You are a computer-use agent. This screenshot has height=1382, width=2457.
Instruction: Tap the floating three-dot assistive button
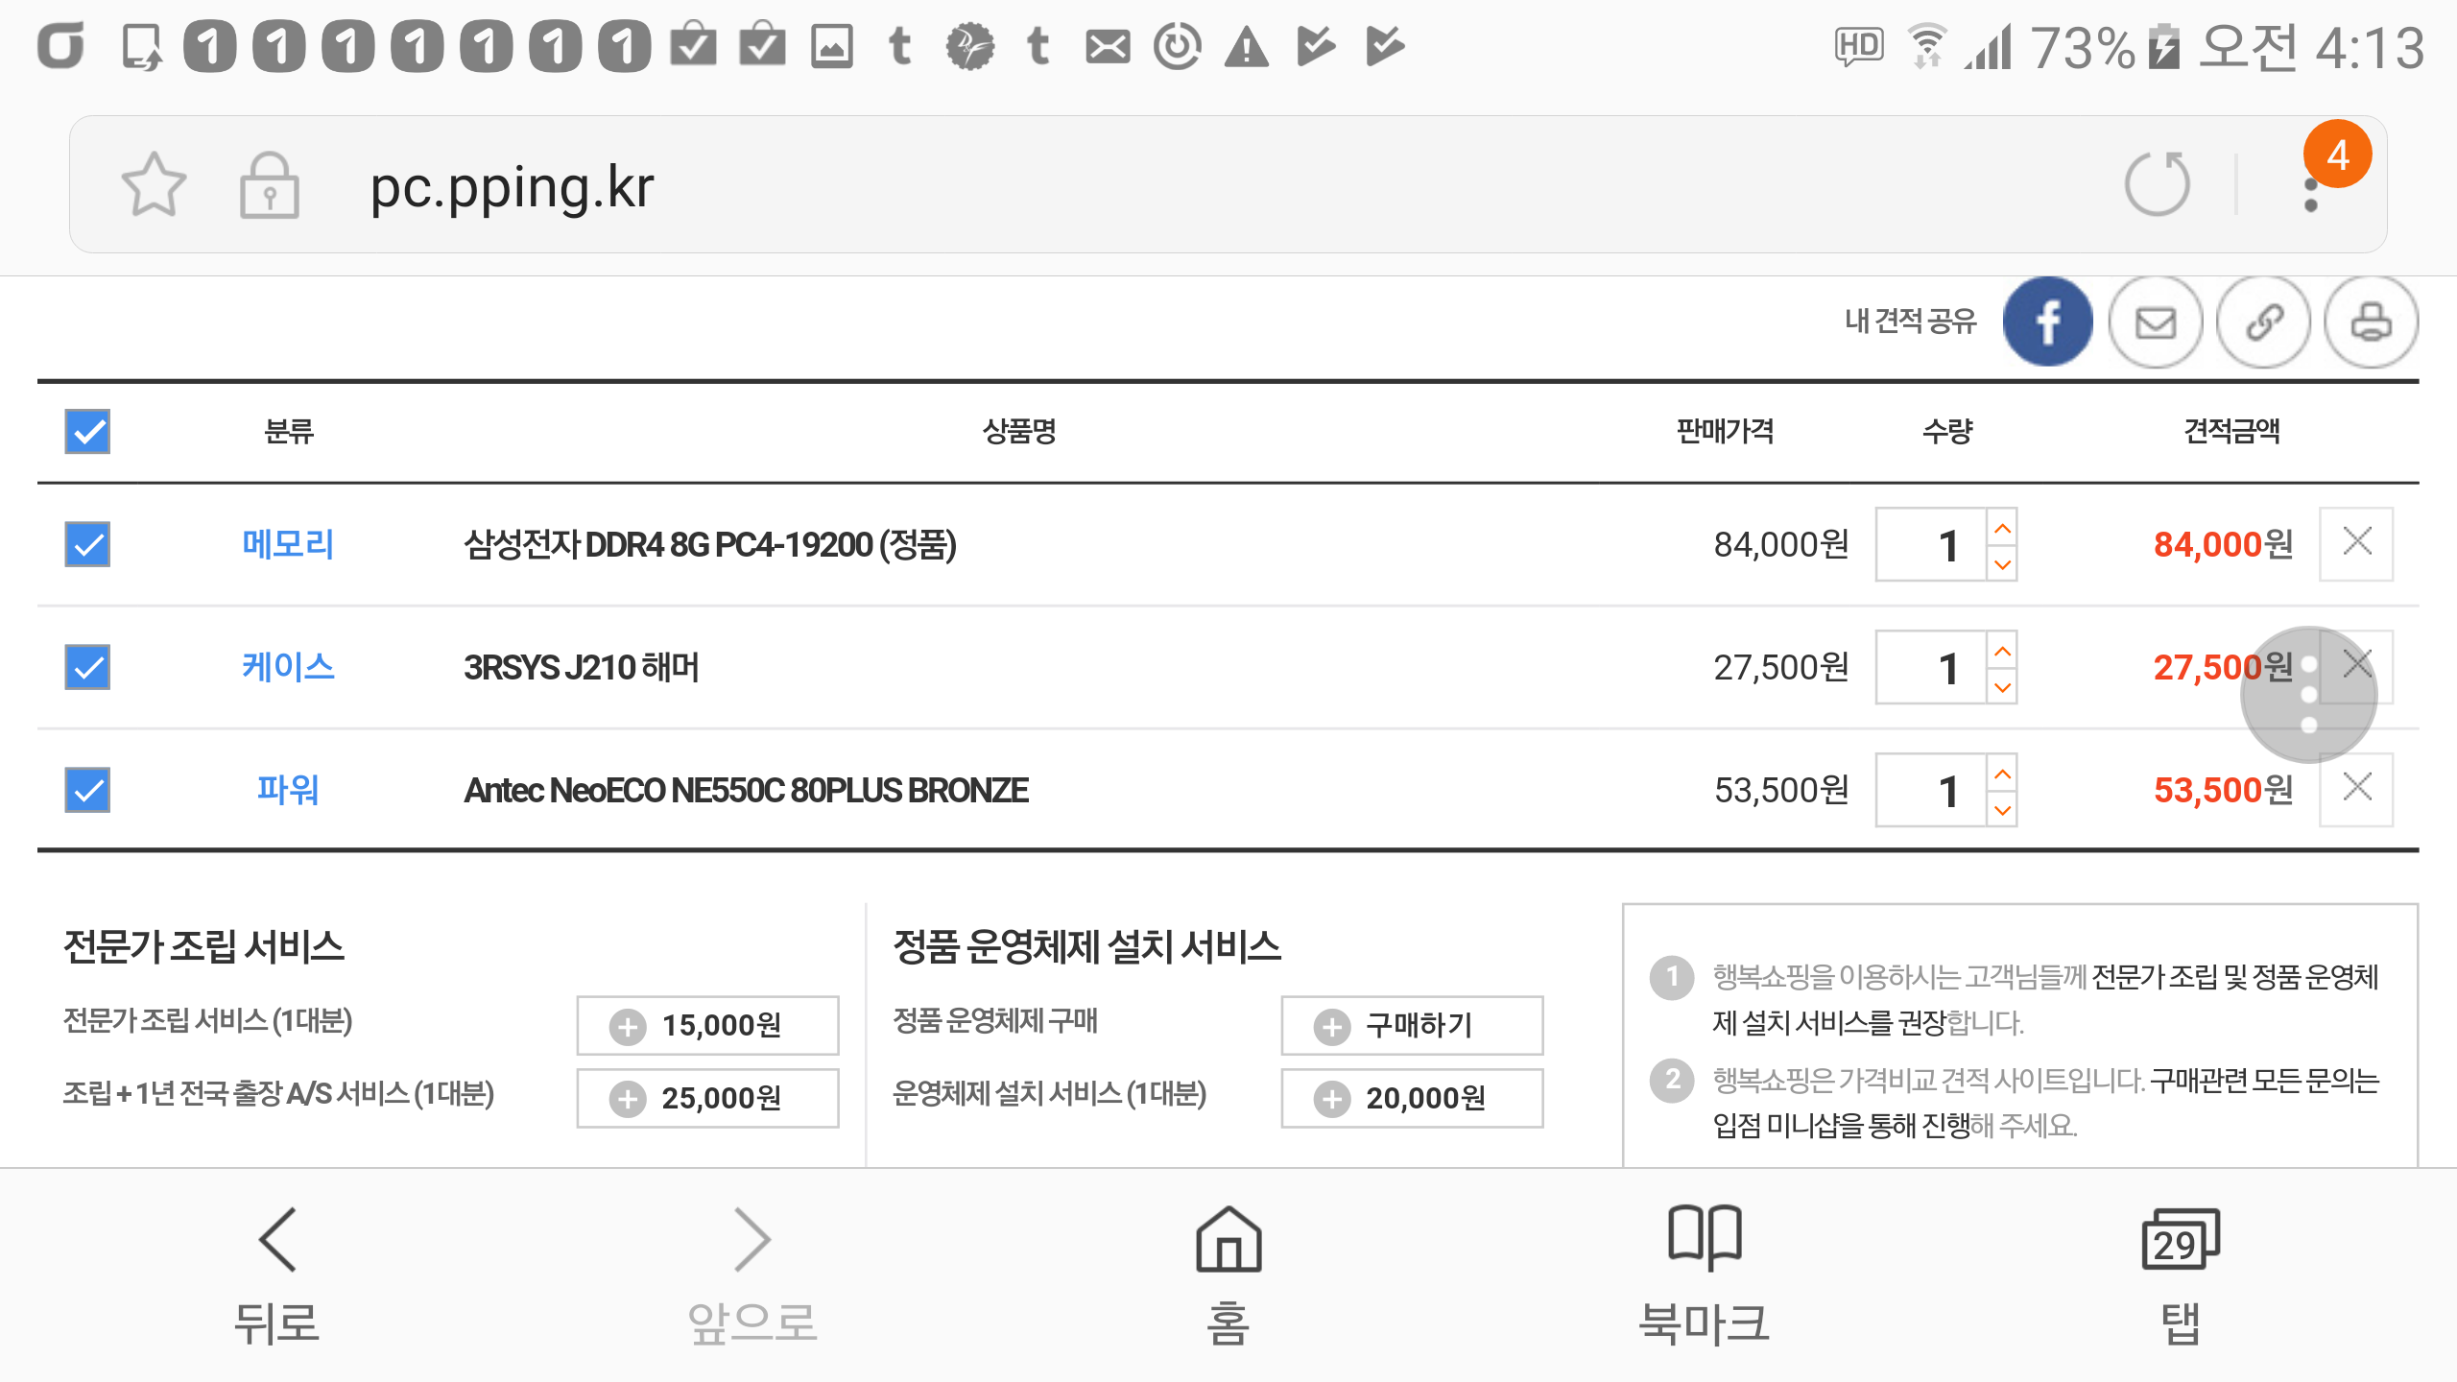pyautogui.click(x=2309, y=694)
